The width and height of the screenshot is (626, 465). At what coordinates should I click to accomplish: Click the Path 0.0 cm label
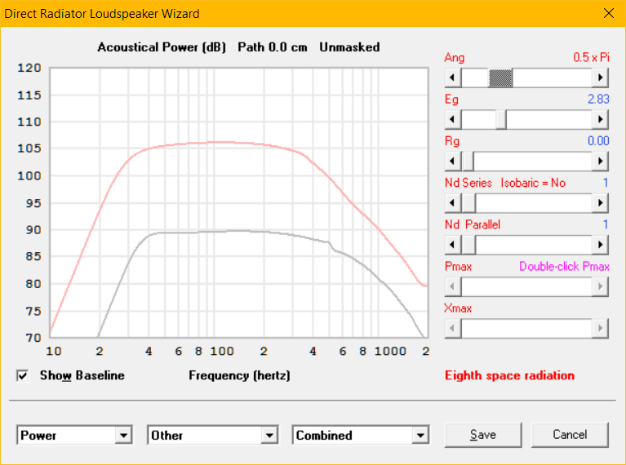click(273, 47)
